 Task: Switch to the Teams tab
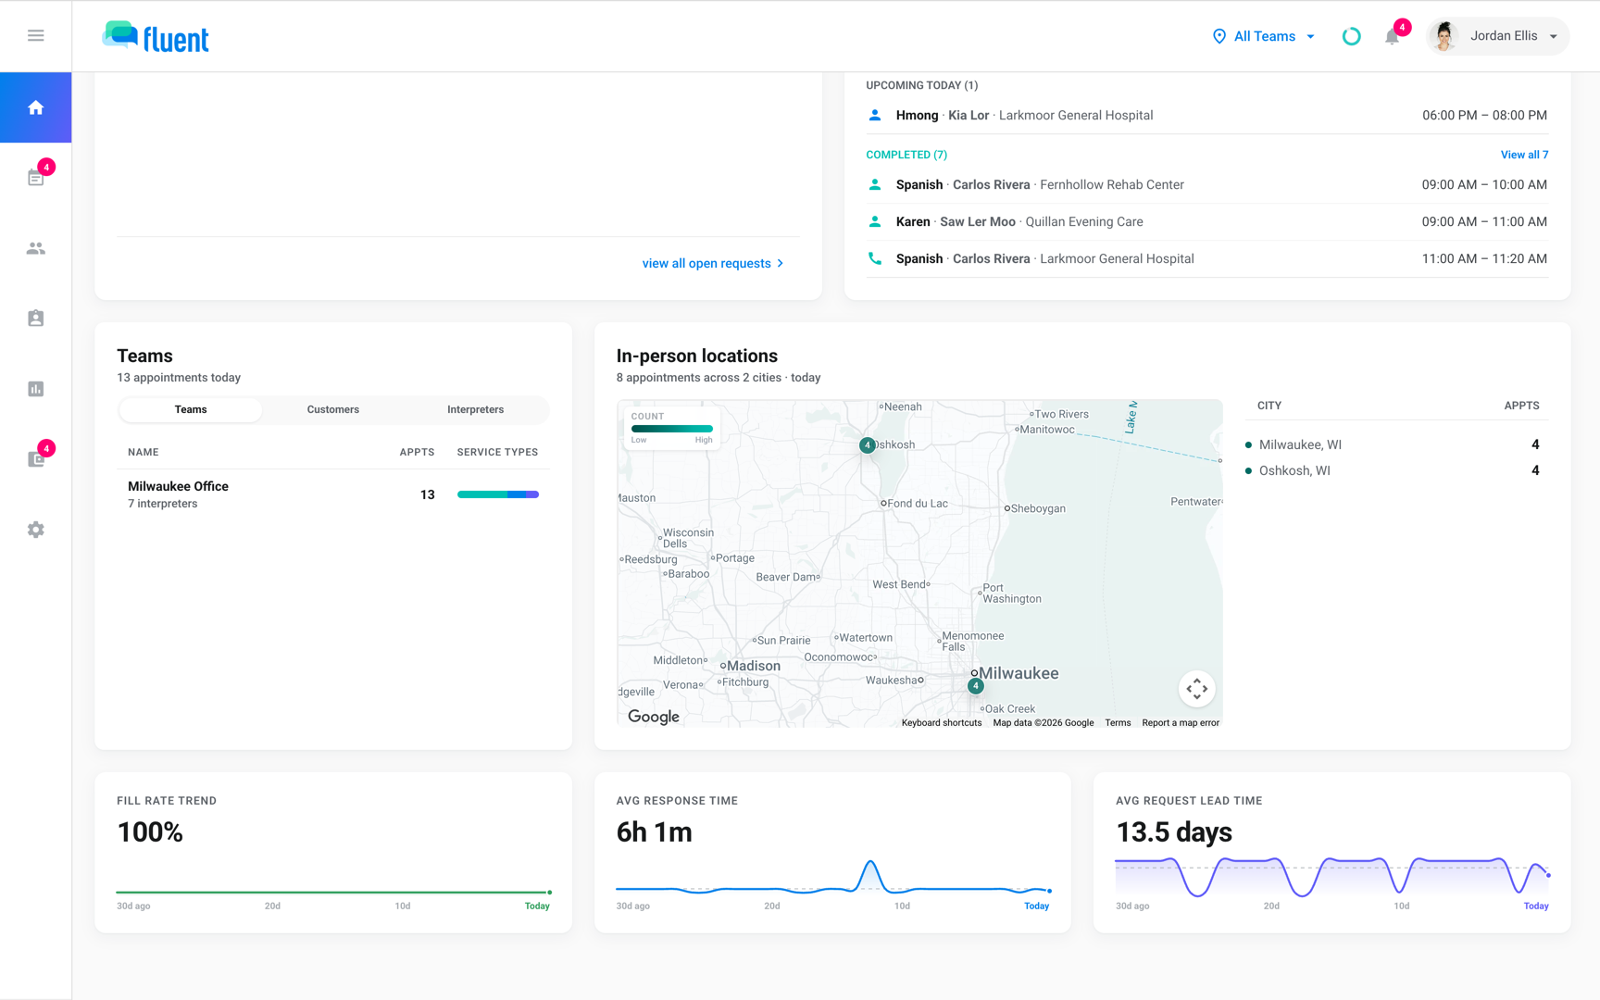tap(191, 409)
